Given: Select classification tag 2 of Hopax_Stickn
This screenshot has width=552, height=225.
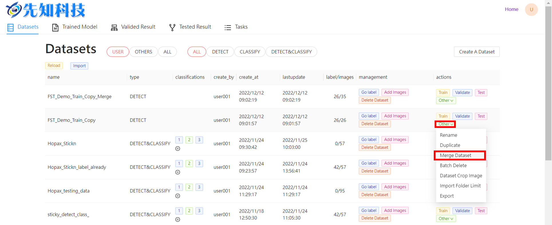Looking at the screenshot, I should pyautogui.click(x=189, y=140).
